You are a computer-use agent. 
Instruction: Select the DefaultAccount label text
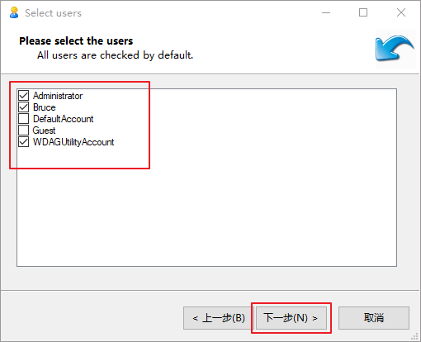[x=64, y=119]
